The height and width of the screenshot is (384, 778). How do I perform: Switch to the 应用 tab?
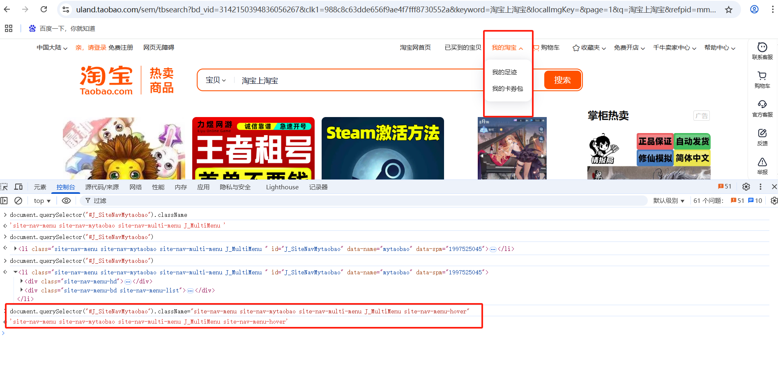203,187
